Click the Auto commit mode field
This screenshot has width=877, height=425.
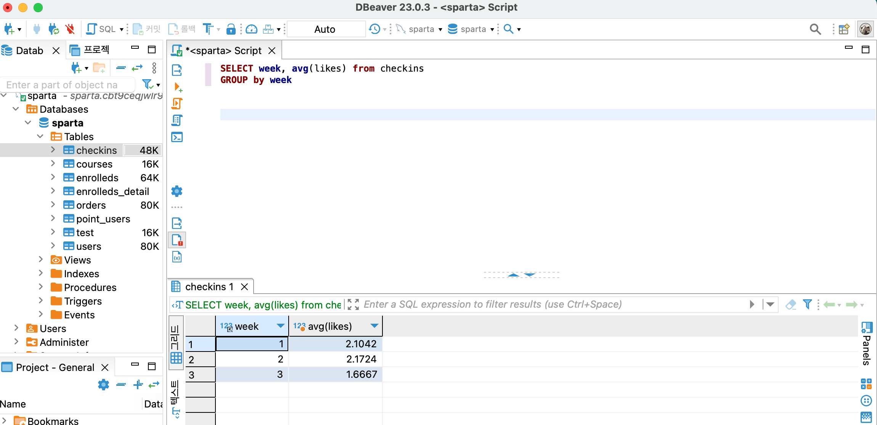pos(326,29)
